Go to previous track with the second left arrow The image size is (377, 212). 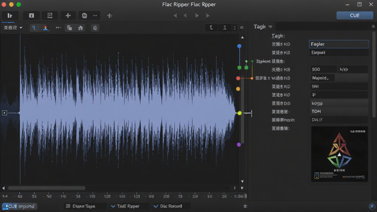[185, 15]
